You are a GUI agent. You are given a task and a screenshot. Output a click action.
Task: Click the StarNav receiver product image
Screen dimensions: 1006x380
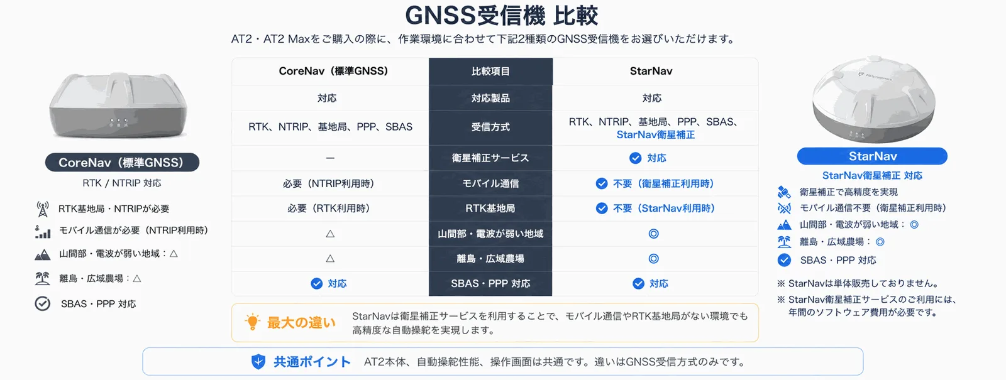click(873, 99)
